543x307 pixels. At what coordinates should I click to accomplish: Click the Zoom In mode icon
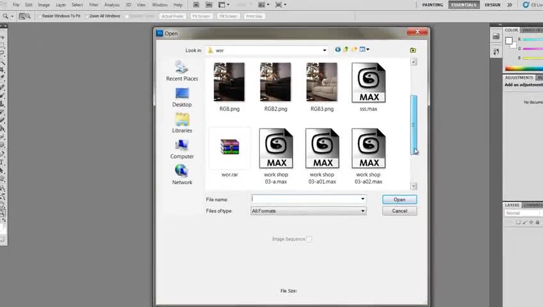click(x=22, y=16)
